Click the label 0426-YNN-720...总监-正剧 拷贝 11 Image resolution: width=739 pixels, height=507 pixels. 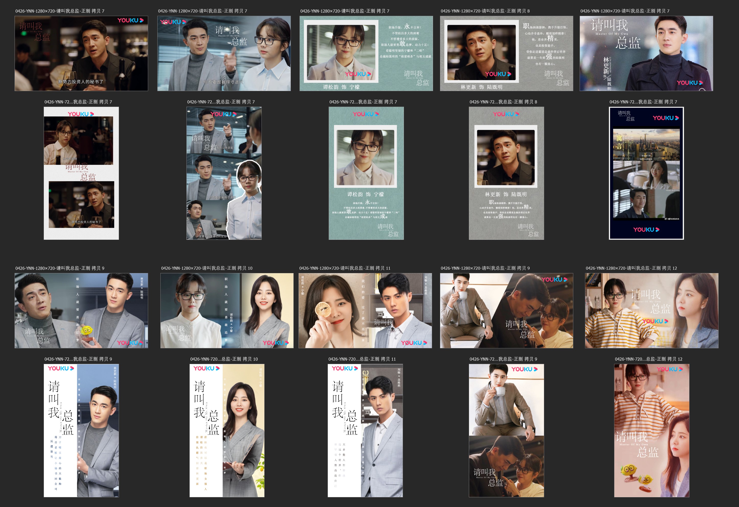(x=362, y=359)
